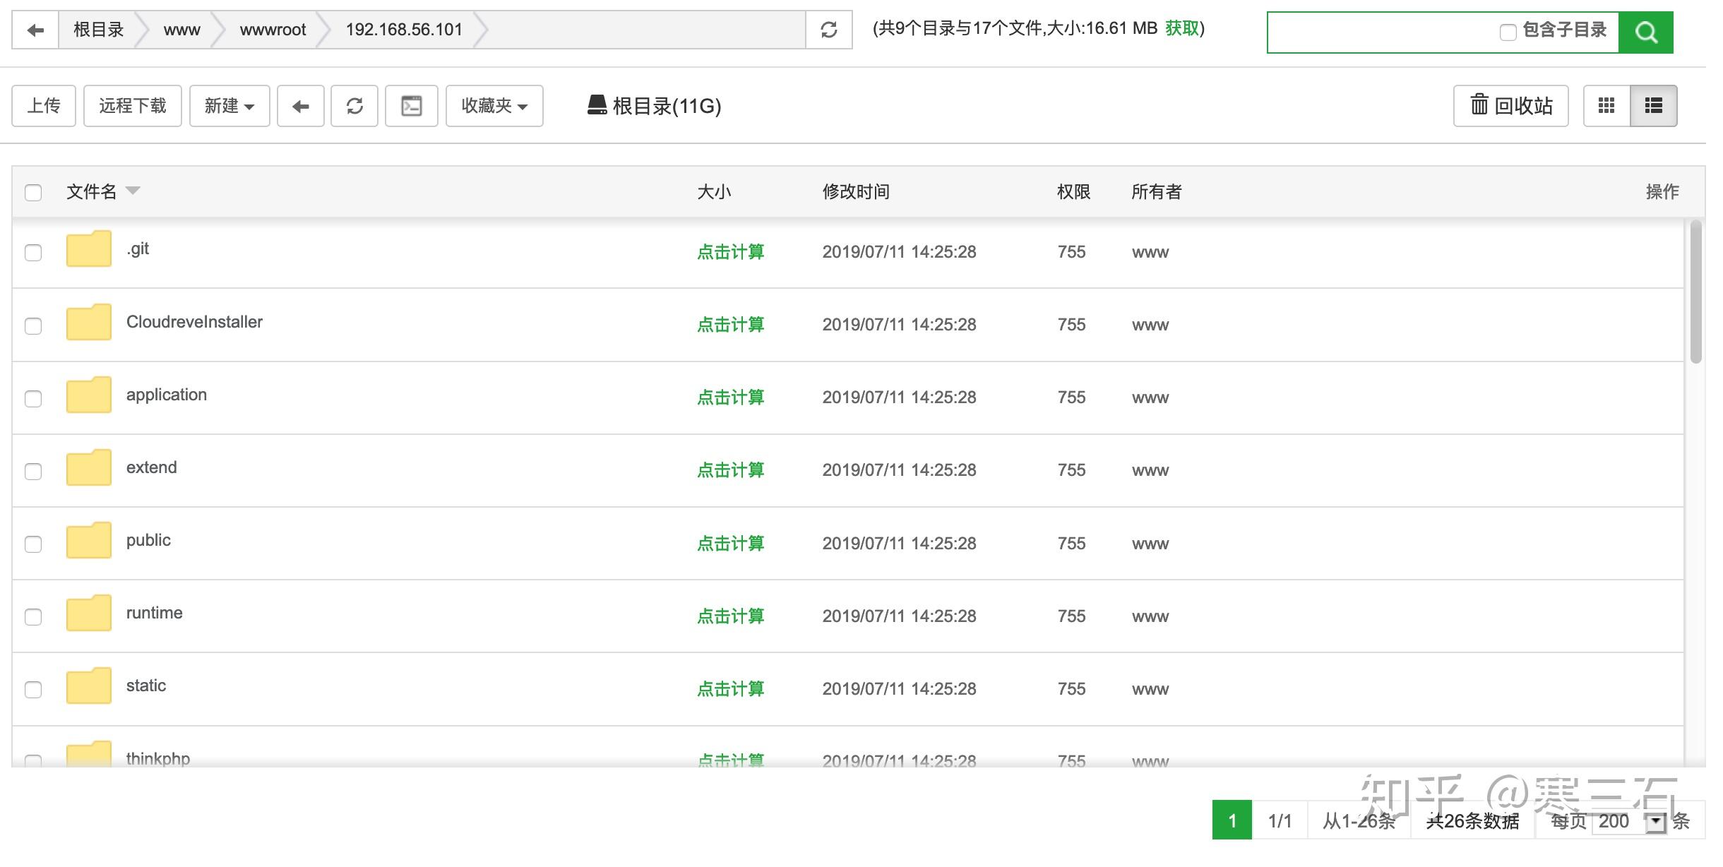The height and width of the screenshot is (867, 1723).
Task: Select the green search magnifier icon
Action: [x=1646, y=31]
